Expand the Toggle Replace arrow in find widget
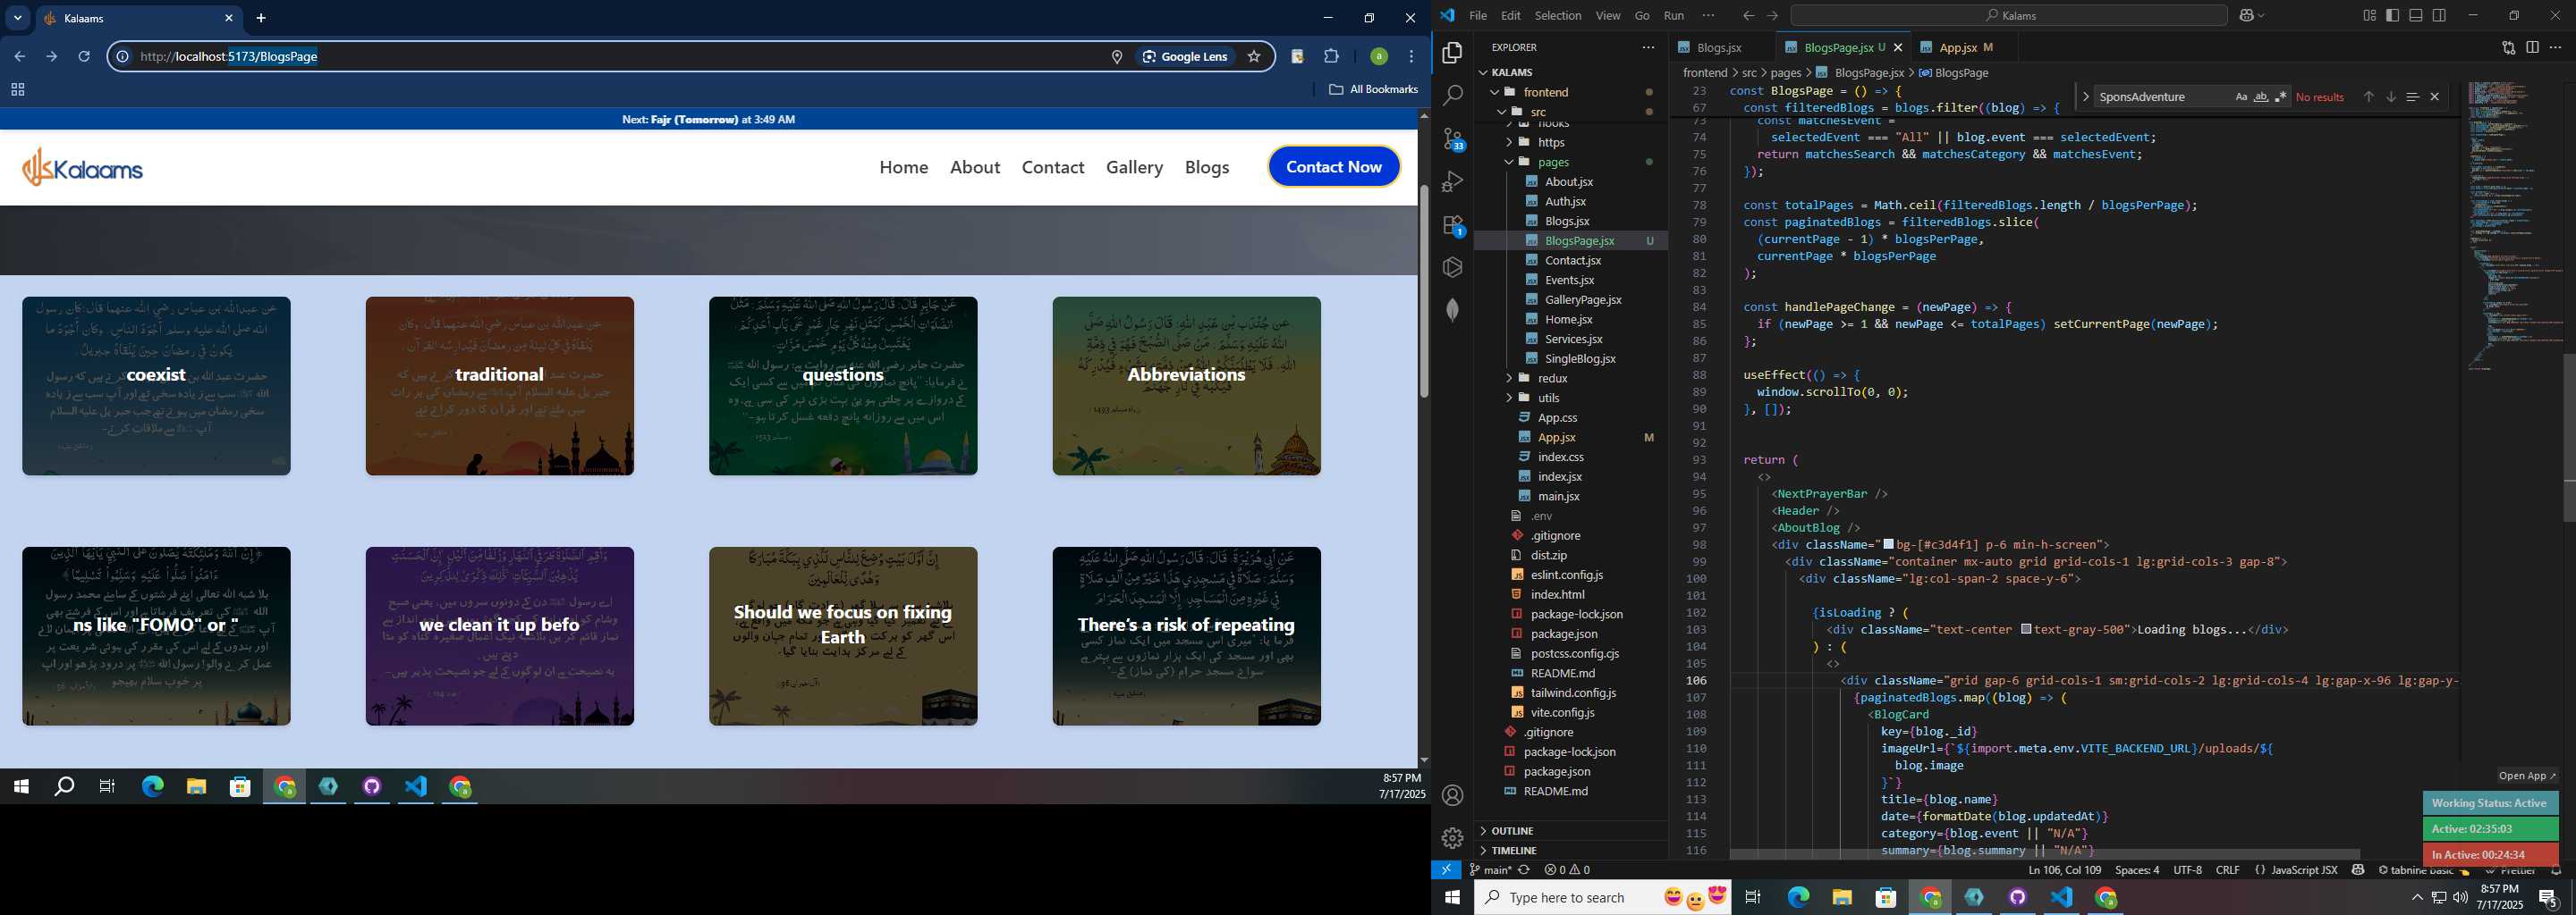 2085,97
